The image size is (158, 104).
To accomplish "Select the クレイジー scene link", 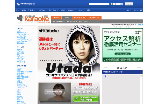I will pos(21,60).
